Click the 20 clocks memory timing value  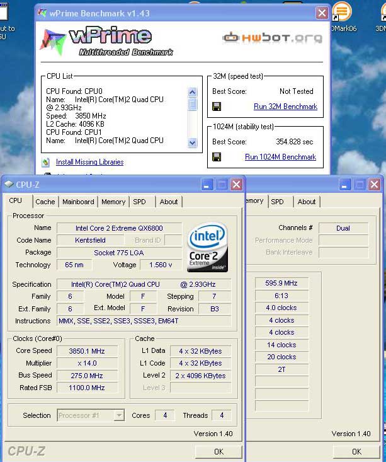click(x=281, y=357)
